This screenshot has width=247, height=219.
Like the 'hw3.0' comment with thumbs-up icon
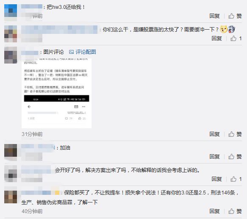click(x=235, y=16)
